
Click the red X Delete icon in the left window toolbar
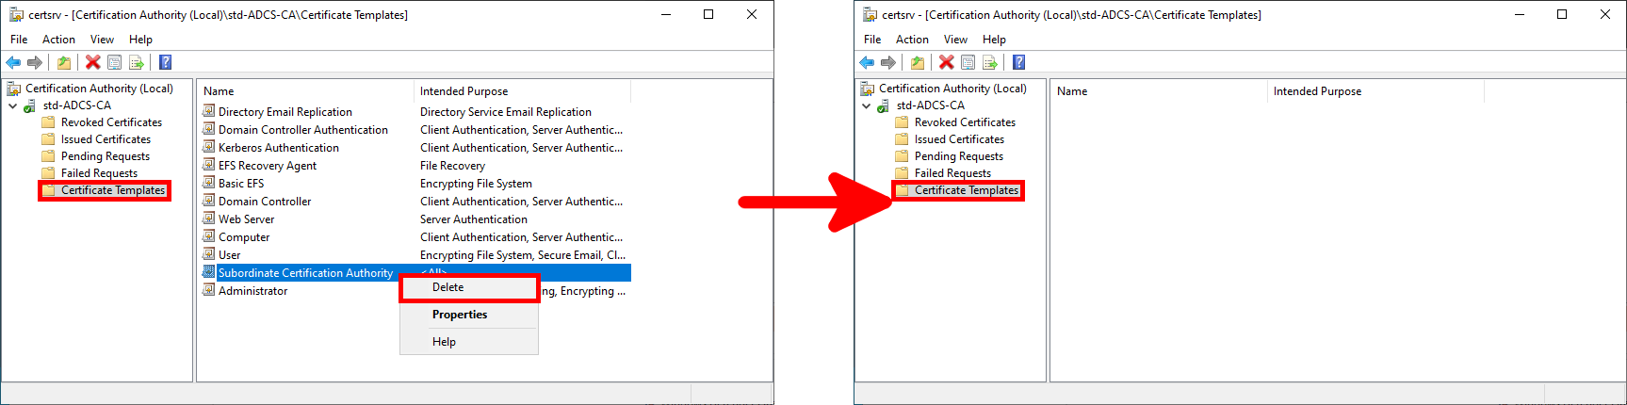(x=92, y=62)
